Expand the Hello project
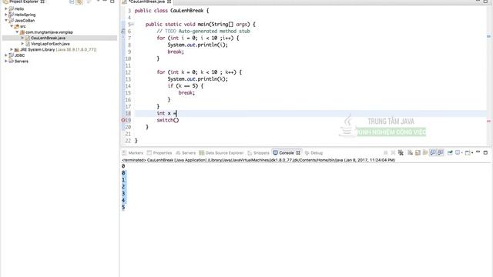The height and width of the screenshot is (277, 493). coord(6,8)
